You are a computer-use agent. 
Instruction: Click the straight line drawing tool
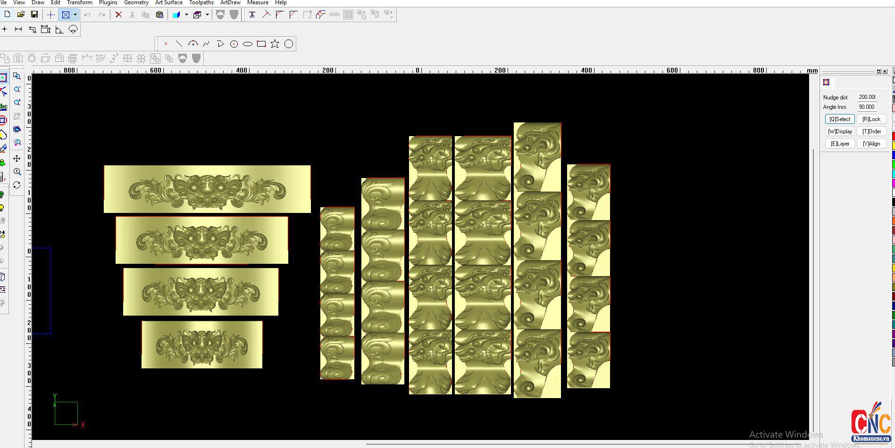[x=179, y=44]
